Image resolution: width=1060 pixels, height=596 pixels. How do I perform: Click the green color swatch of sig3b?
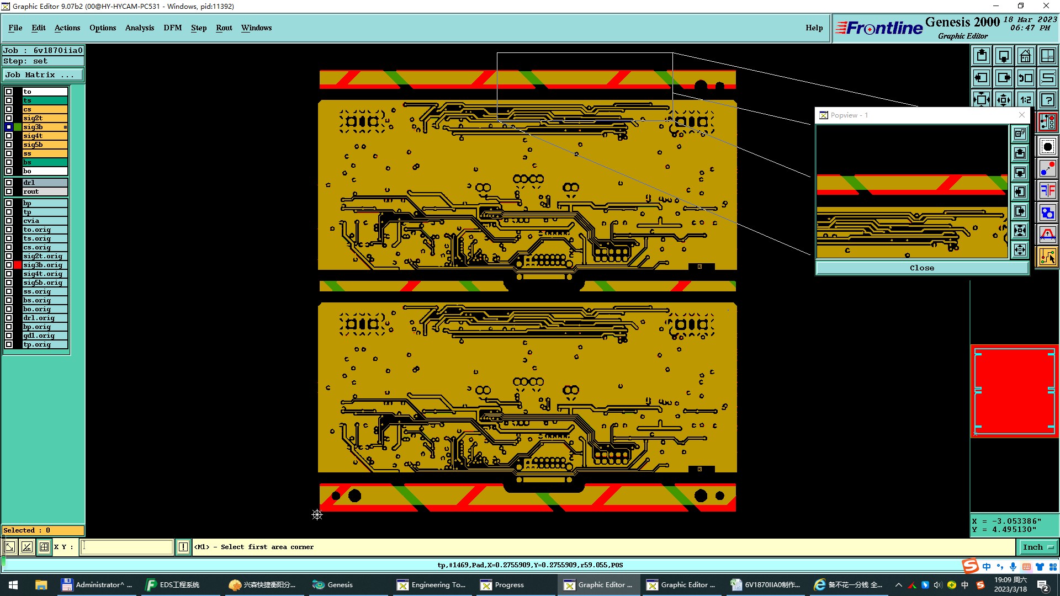coord(18,127)
